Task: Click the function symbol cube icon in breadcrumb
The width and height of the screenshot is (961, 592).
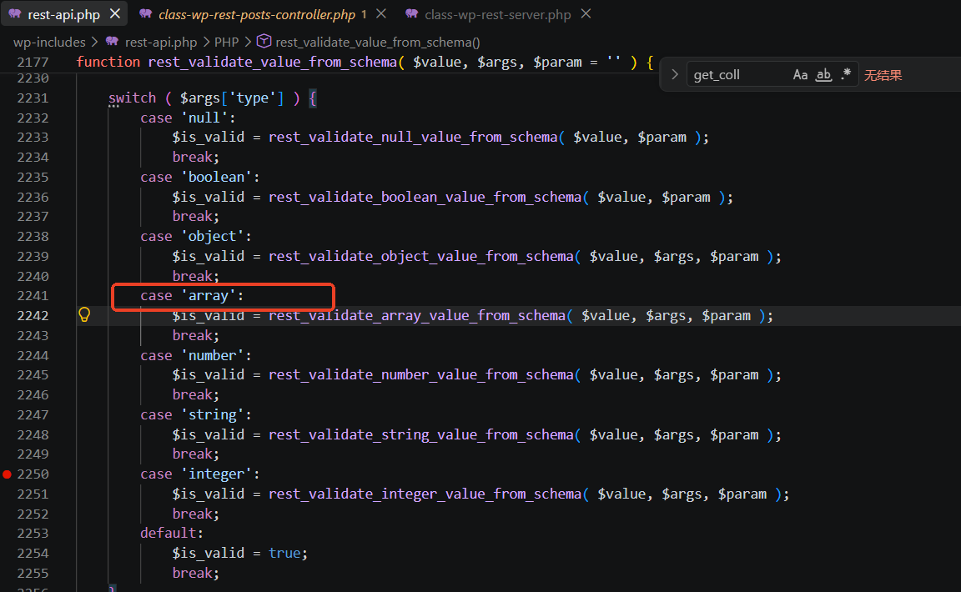Action: pyautogui.click(x=264, y=41)
